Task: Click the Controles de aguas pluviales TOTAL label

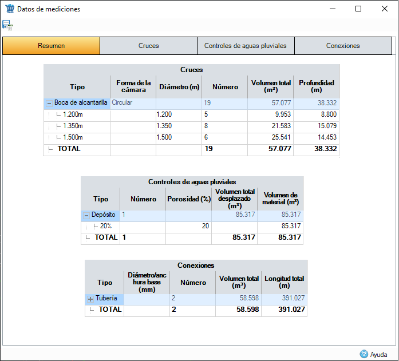Action: coord(106,237)
